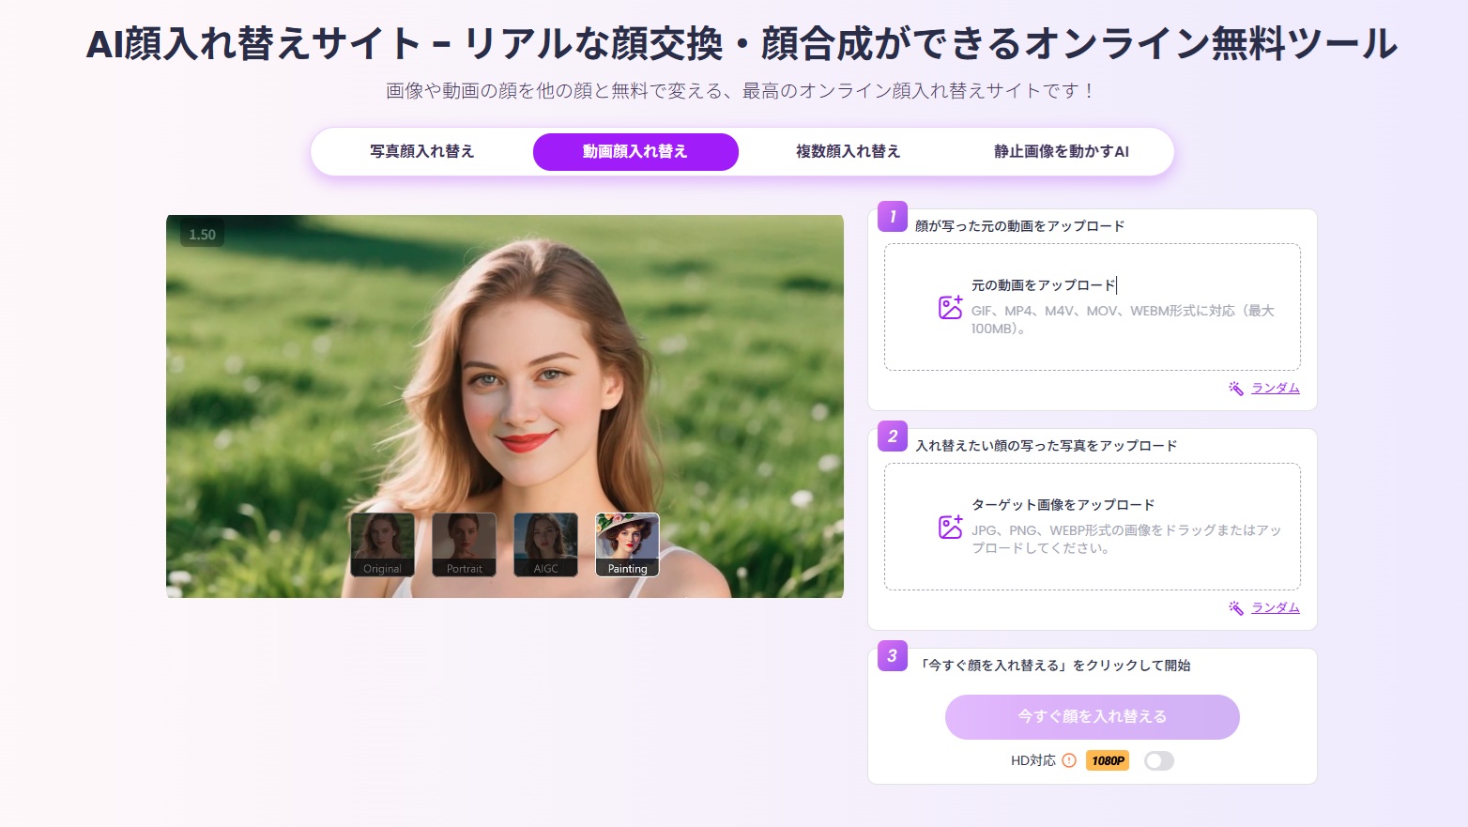Click the HD info exclamation icon

coord(1069,760)
